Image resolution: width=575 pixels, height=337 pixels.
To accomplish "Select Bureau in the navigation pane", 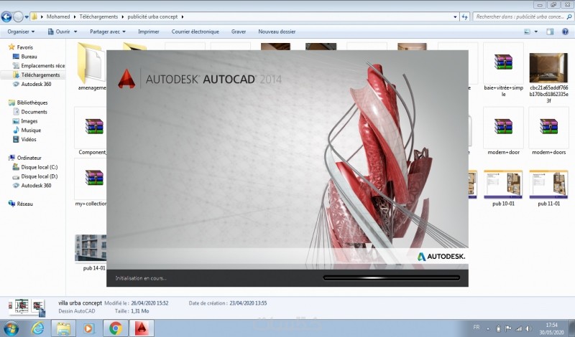I will click(x=24, y=57).
